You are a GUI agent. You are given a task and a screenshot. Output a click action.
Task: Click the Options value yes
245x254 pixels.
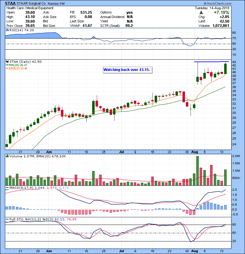(130, 13)
